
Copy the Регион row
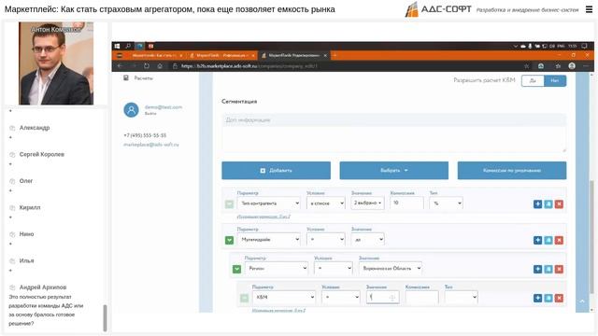(x=548, y=270)
